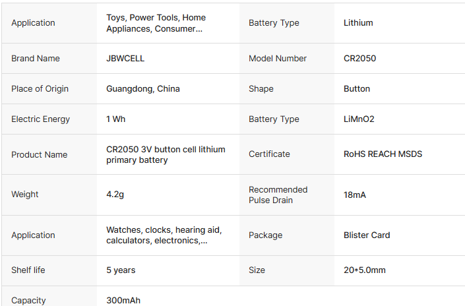Viewport: 465px width, 306px height.
Task: Click the 'Blister Card' package value
Action: pyautogui.click(x=367, y=235)
